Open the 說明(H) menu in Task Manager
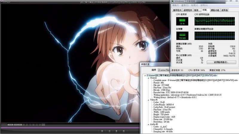The height and width of the screenshot is (134, 239). pos(204,5)
